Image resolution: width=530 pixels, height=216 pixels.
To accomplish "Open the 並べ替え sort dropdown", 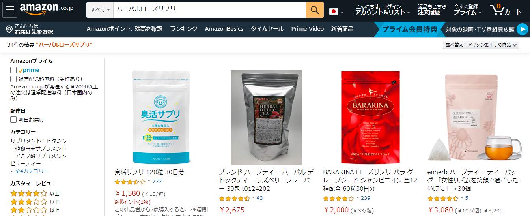I will click(481, 45).
